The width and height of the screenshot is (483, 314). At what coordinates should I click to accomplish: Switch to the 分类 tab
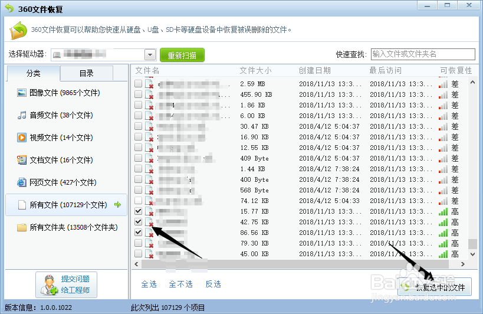(x=33, y=73)
